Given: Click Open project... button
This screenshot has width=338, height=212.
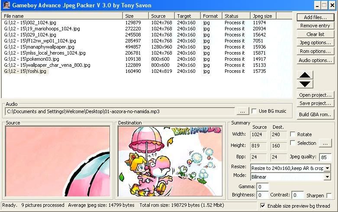Looking at the screenshot, I should click(x=315, y=95).
